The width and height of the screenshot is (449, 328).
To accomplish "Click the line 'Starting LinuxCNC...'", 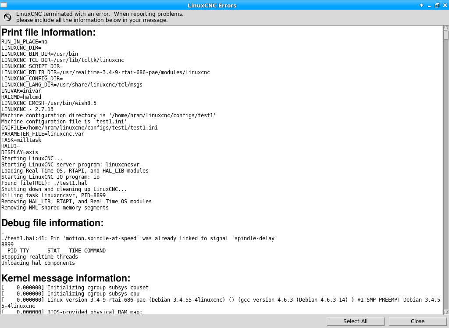I will coord(32,159).
